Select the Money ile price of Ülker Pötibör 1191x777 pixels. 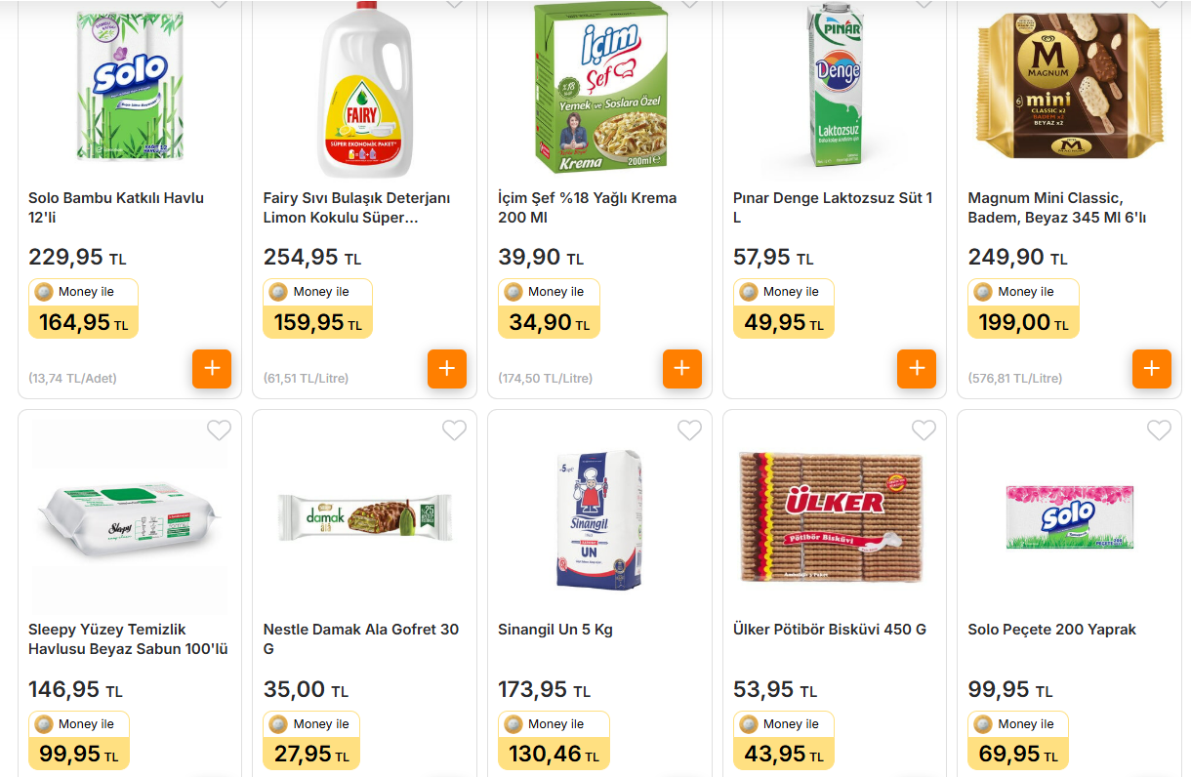[783, 754]
